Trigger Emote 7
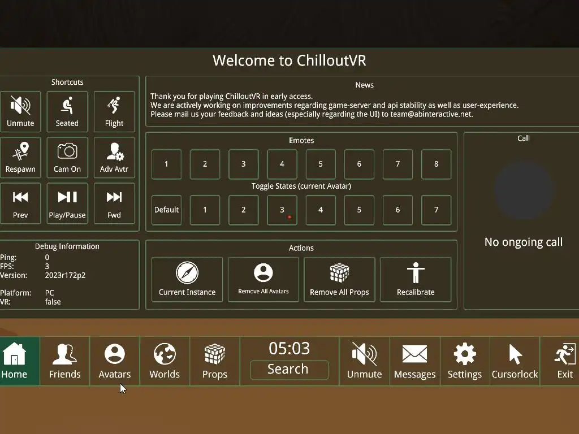This screenshot has width=579, height=434. [397, 164]
